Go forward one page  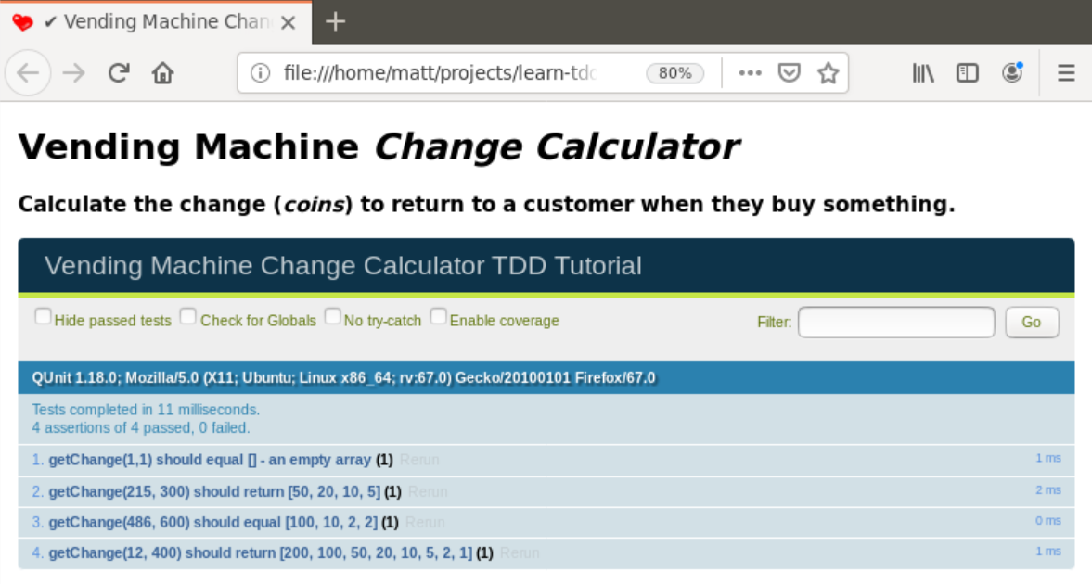[74, 72]
